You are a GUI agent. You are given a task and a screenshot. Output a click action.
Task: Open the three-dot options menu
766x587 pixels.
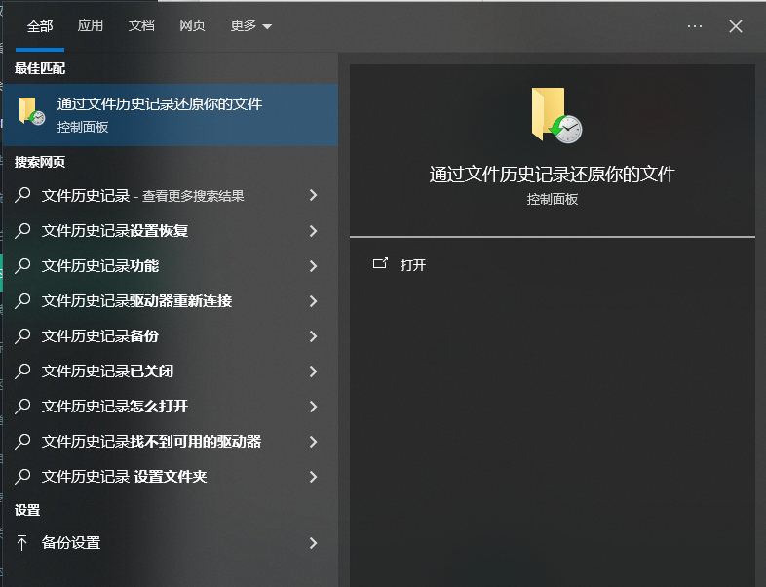pyautogui.click(x=695, y=26)
